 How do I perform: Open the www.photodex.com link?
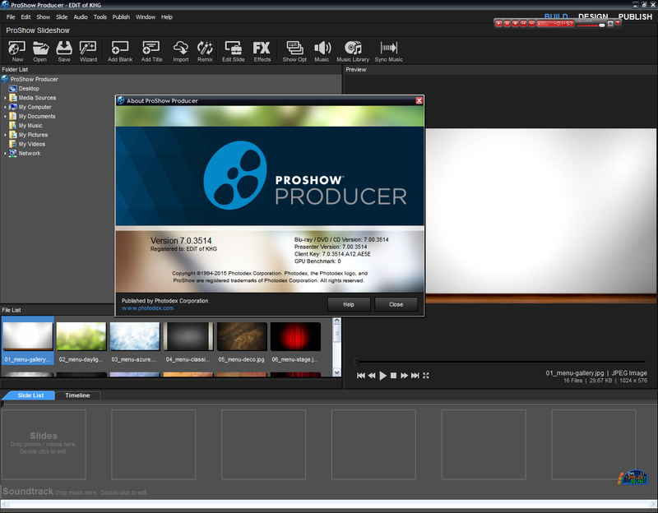pos(147,308)
